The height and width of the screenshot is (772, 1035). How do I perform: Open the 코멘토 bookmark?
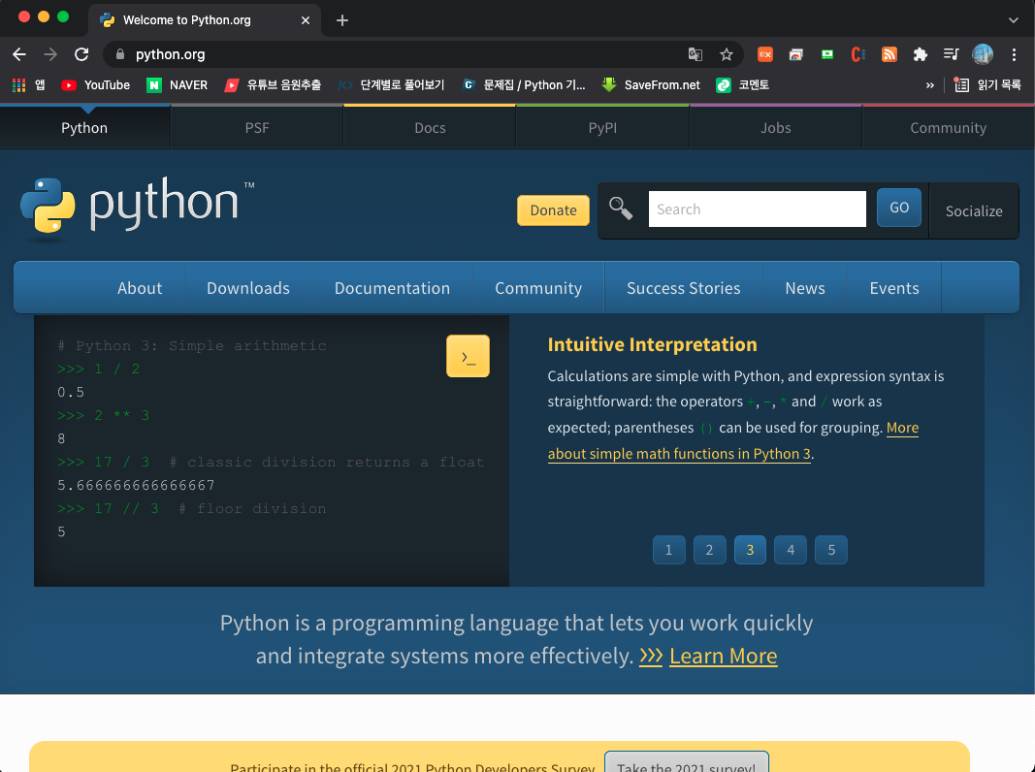click(x=743, y=85)
